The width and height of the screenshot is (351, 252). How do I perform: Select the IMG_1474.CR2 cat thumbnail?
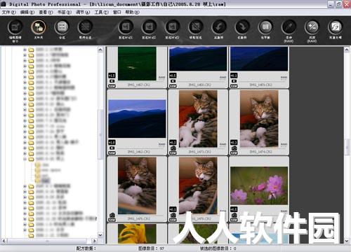(x=259, y=119)
